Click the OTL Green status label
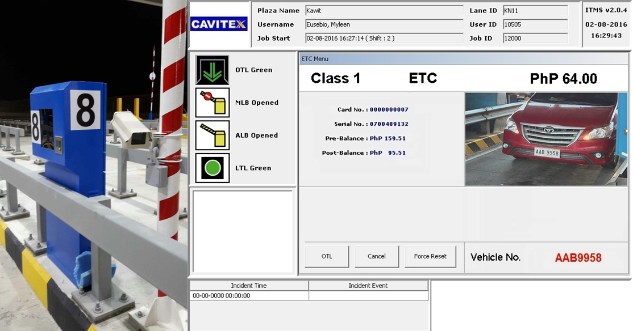The width and height of the screenshot is (633, 331). 254,70
